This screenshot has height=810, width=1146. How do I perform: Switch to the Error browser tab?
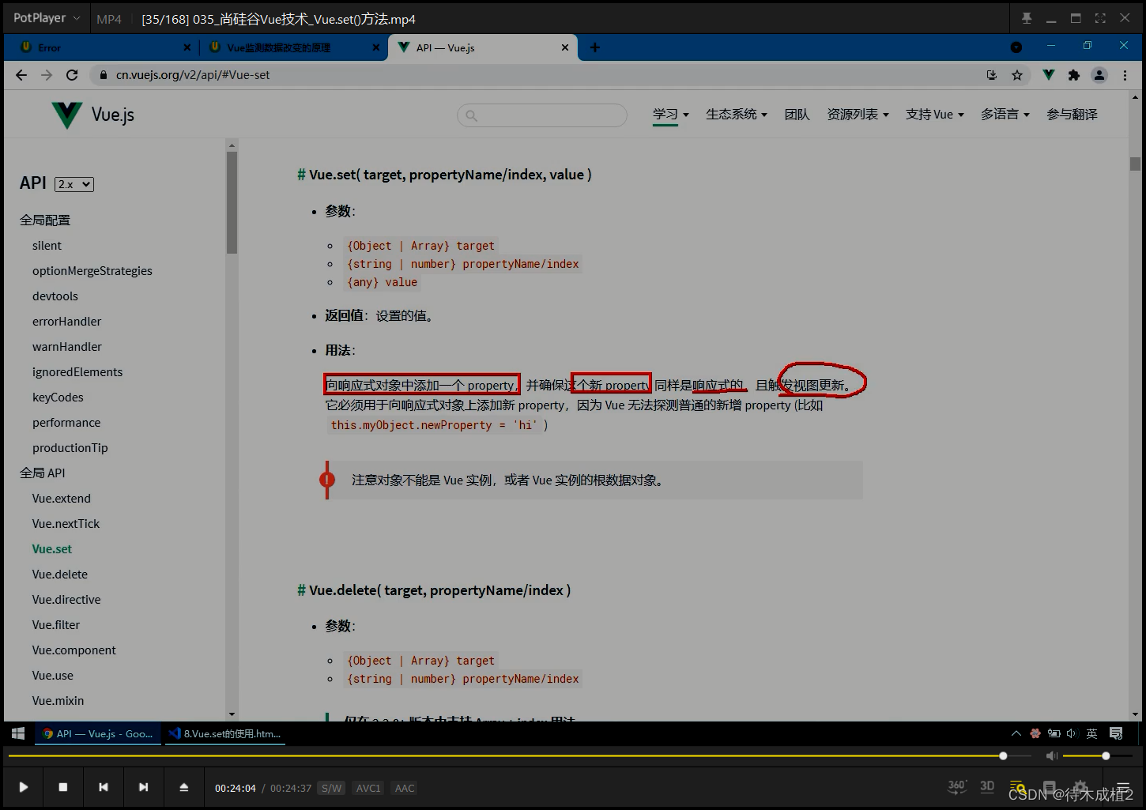(x=101, y=47)
